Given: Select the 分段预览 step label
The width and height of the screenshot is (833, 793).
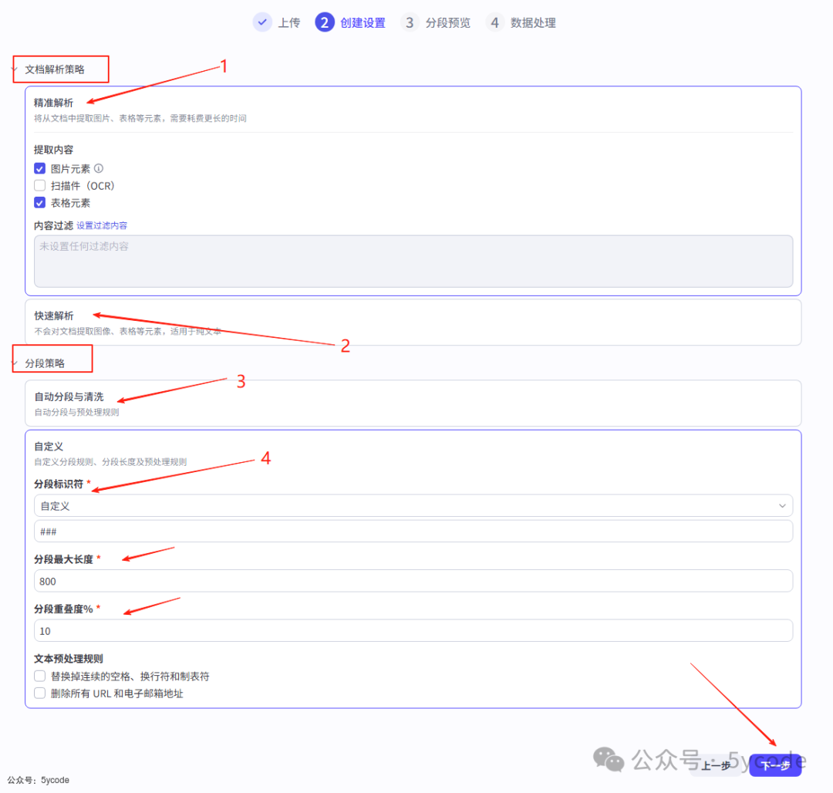Looking at the screenshot, I should click(448, 23).
